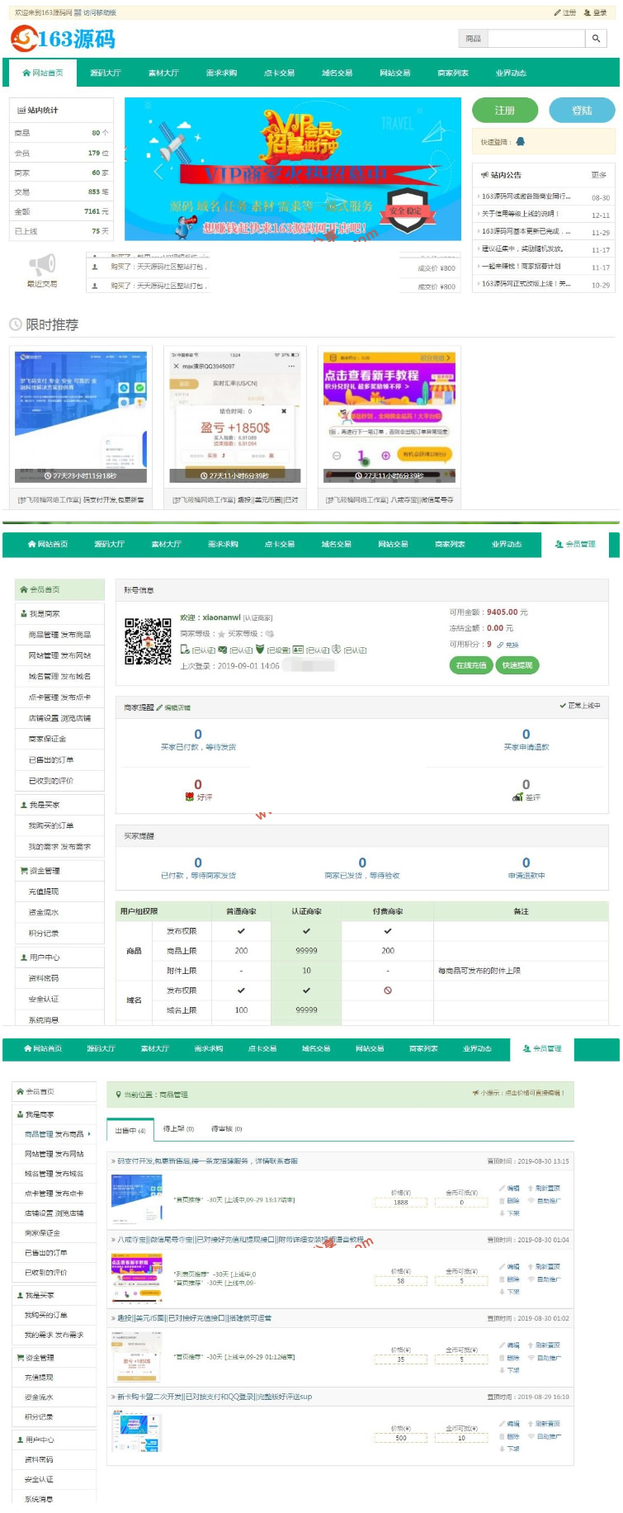Viewport: 623px width, 1513px height.
Task: Click the account QR code image
Action: (x=148, y=641)
